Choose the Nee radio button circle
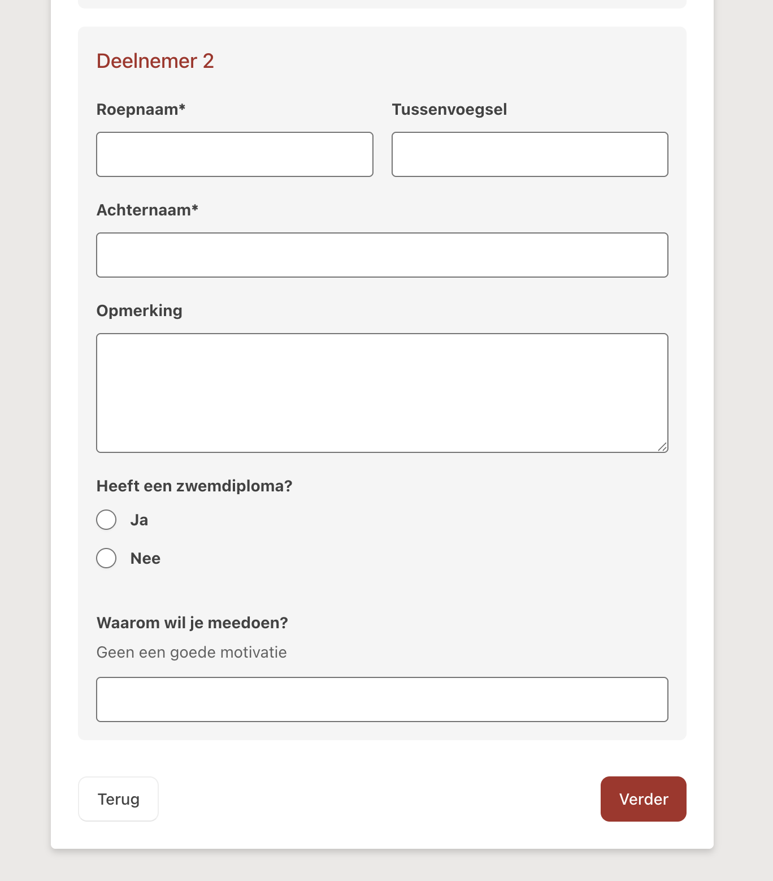Screen dimensions: 773x881 click(106, 558)
